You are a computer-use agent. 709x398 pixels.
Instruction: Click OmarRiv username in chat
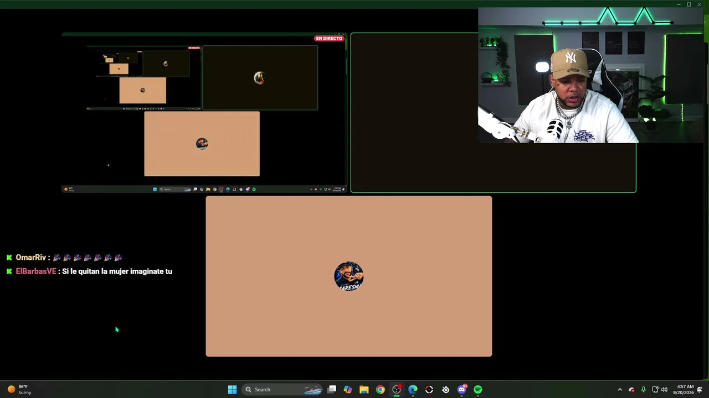click(30, 258)
